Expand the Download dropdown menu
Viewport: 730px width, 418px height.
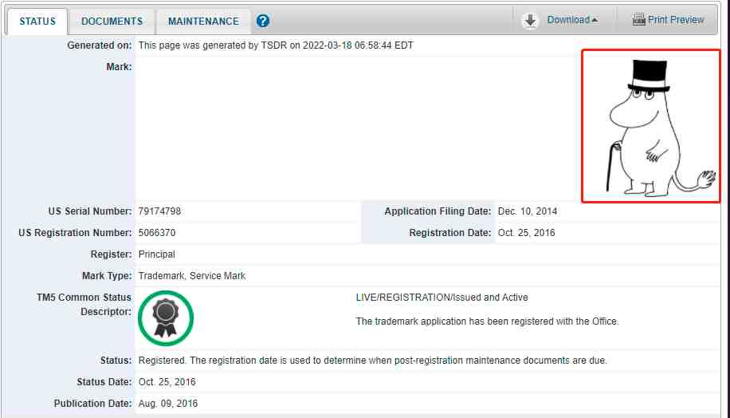point(573,20)
